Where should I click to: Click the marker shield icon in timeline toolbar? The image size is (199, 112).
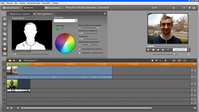pos(152,61)
